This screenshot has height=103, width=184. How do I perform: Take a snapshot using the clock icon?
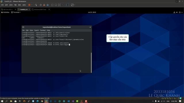[x=41, y=5]
